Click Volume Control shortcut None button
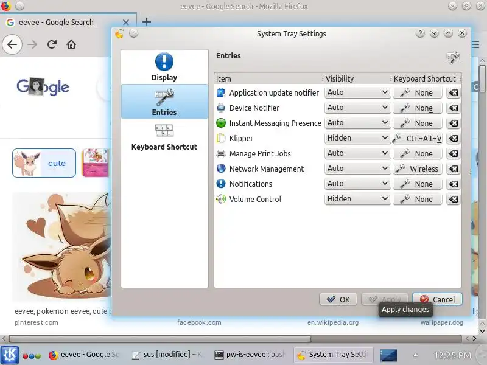Screen dimensions: 487x365 (418, 200)
